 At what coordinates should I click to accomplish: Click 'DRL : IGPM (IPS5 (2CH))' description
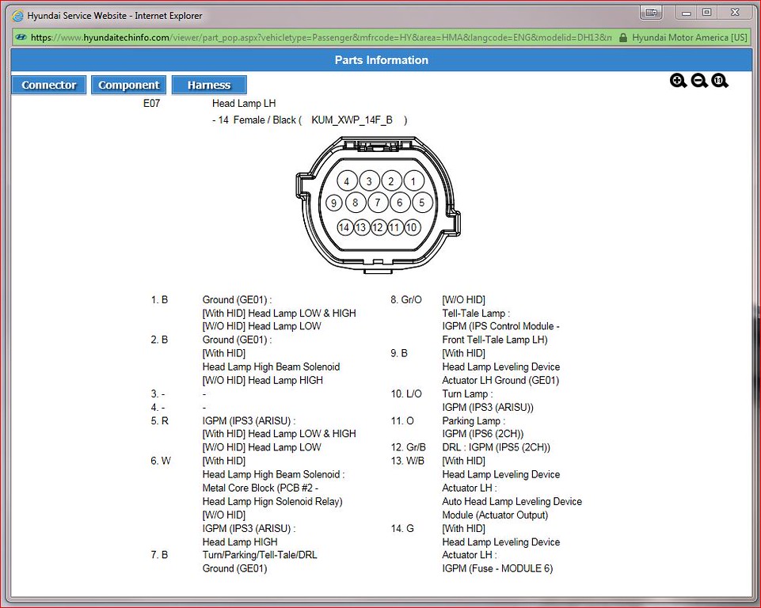tap(496, 447)
